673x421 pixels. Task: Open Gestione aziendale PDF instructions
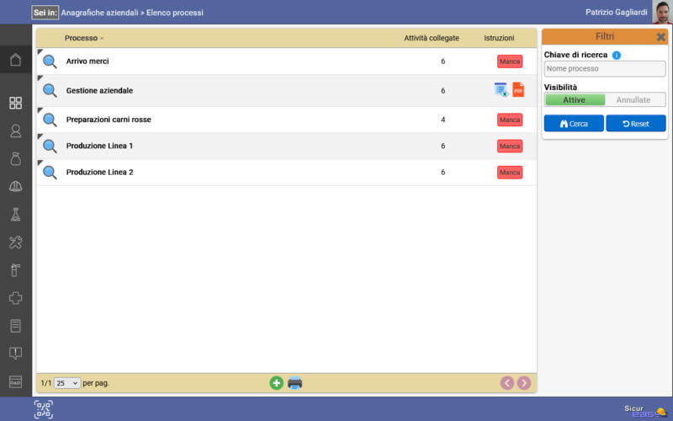click(518, 90)
